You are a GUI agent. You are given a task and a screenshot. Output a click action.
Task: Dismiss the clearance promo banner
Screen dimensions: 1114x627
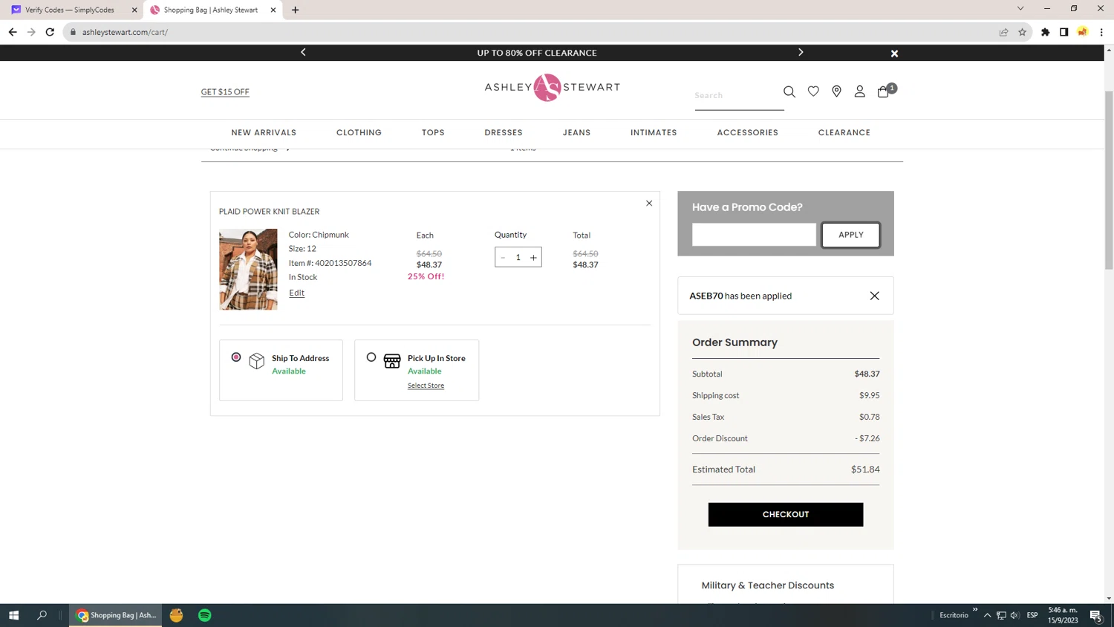coord(894,53)
